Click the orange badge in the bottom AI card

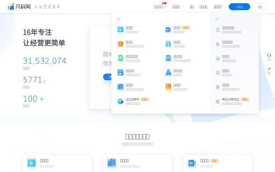[214, 161]
